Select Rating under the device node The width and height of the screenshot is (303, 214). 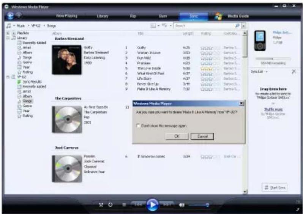[27, 116]
